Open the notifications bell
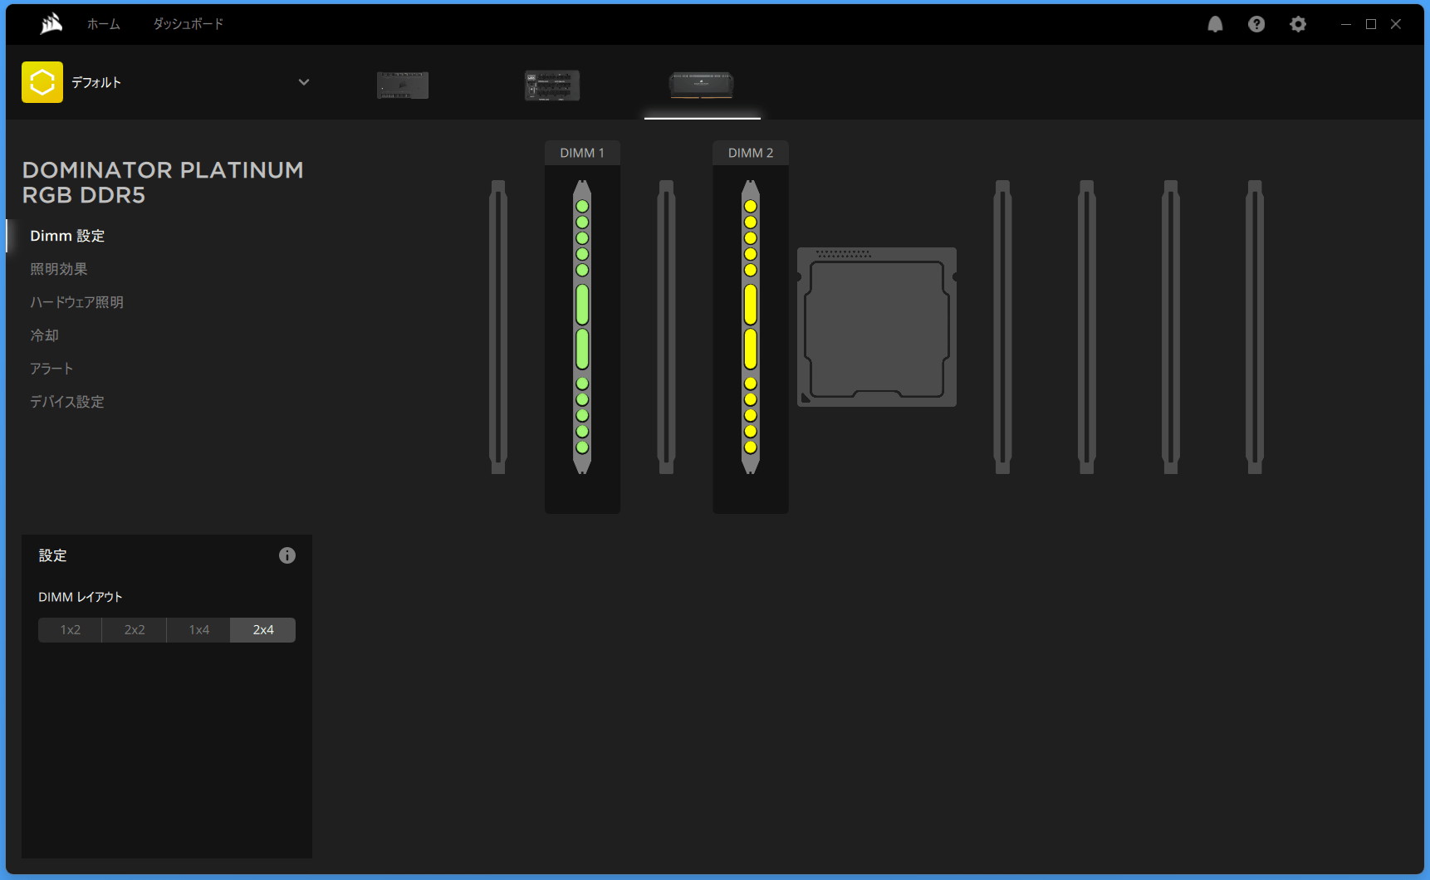The image size is (1430, 880). click(1215, 24)
